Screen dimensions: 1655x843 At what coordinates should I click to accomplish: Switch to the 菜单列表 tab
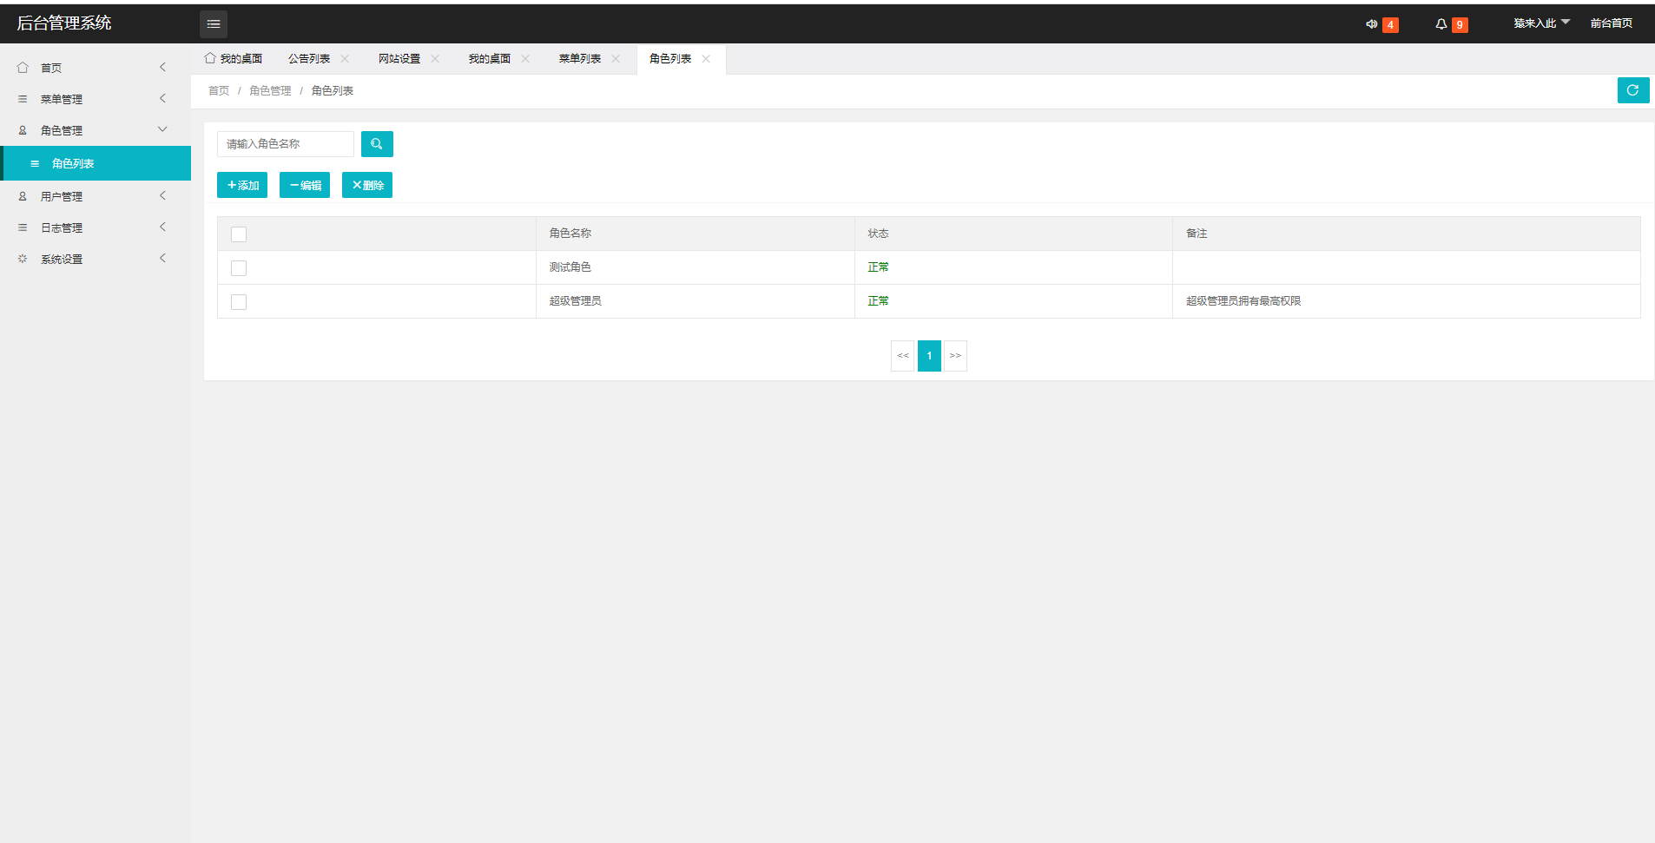(580, 59)
